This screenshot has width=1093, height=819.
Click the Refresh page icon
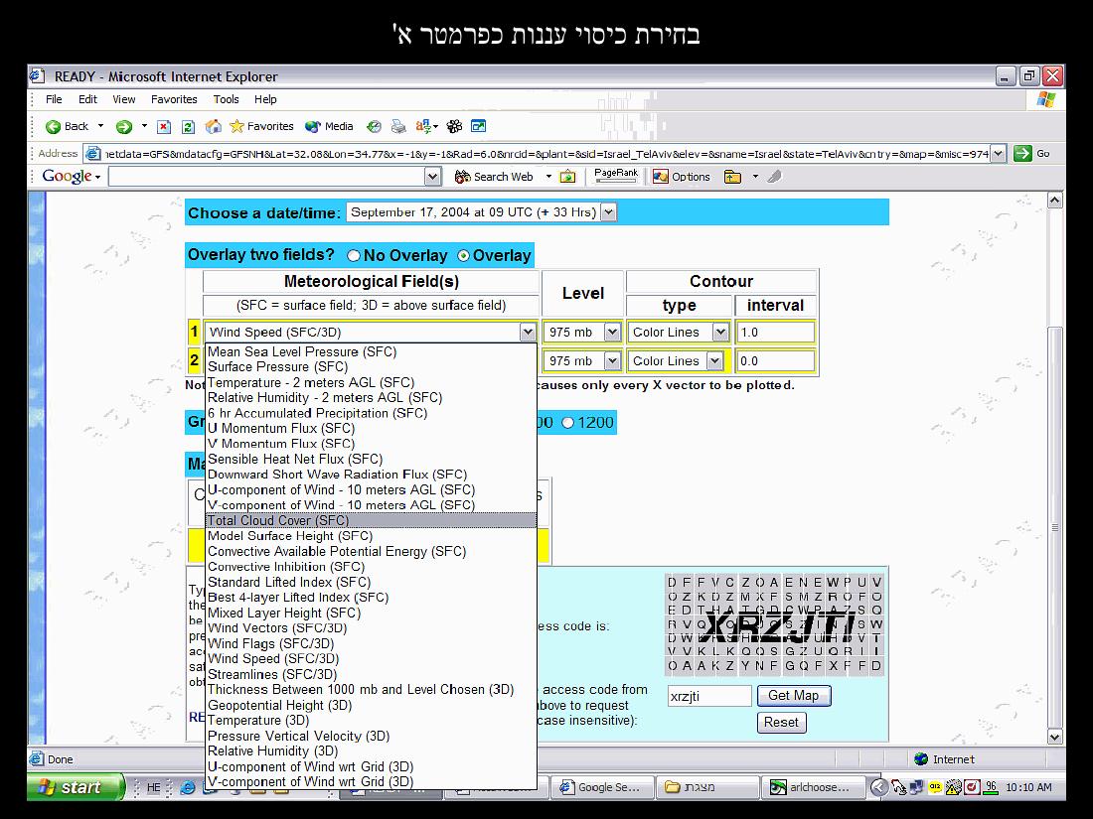pyautogui.click(x=188, y=127)
